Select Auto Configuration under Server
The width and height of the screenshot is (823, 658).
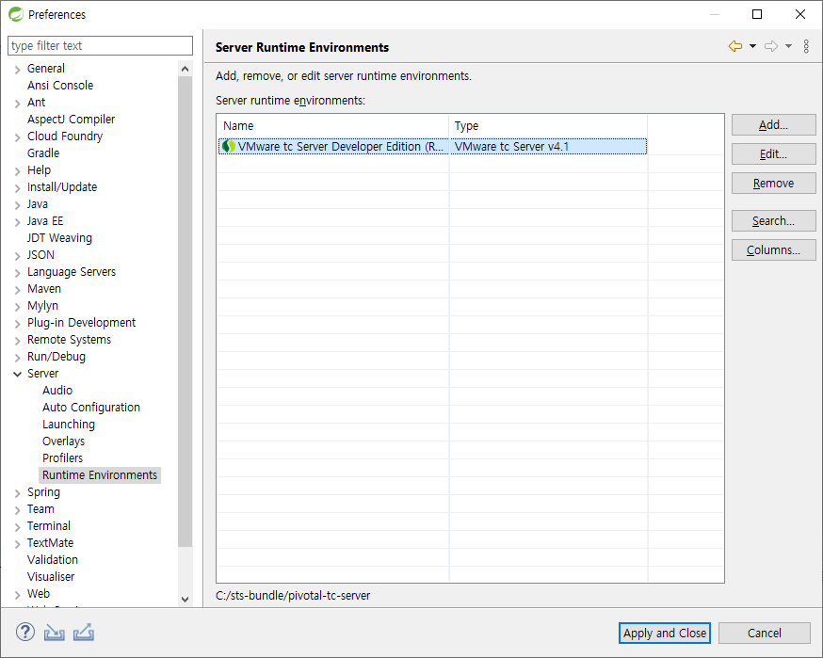point(91,408)
